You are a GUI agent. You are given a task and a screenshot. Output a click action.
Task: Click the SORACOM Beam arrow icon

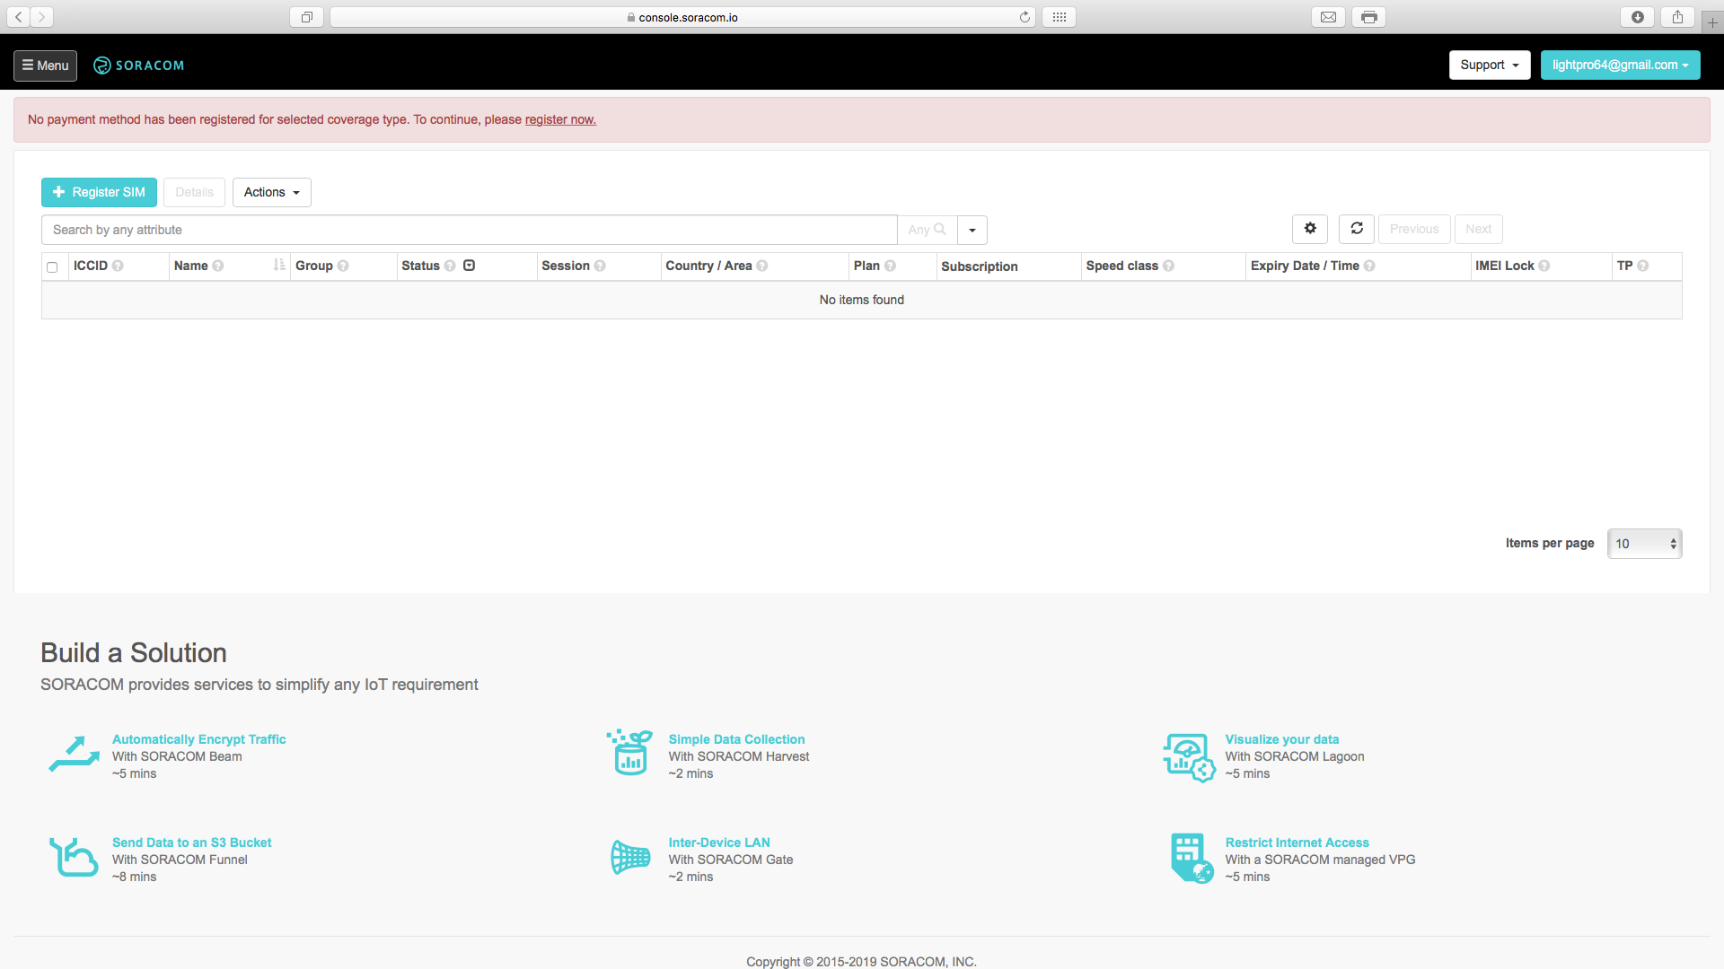tap(74, 755)
